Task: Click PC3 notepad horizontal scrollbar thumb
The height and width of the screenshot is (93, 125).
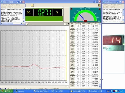Action: (x=8, y=23)
